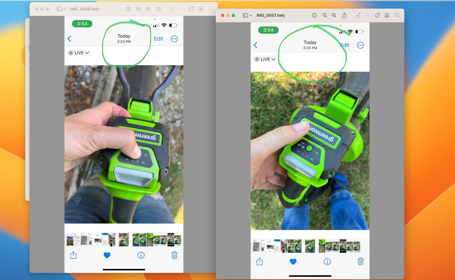Open the more options ellipsis in 3:33 PM screenshot
This screenshot has width=455, height=280.
360,45
